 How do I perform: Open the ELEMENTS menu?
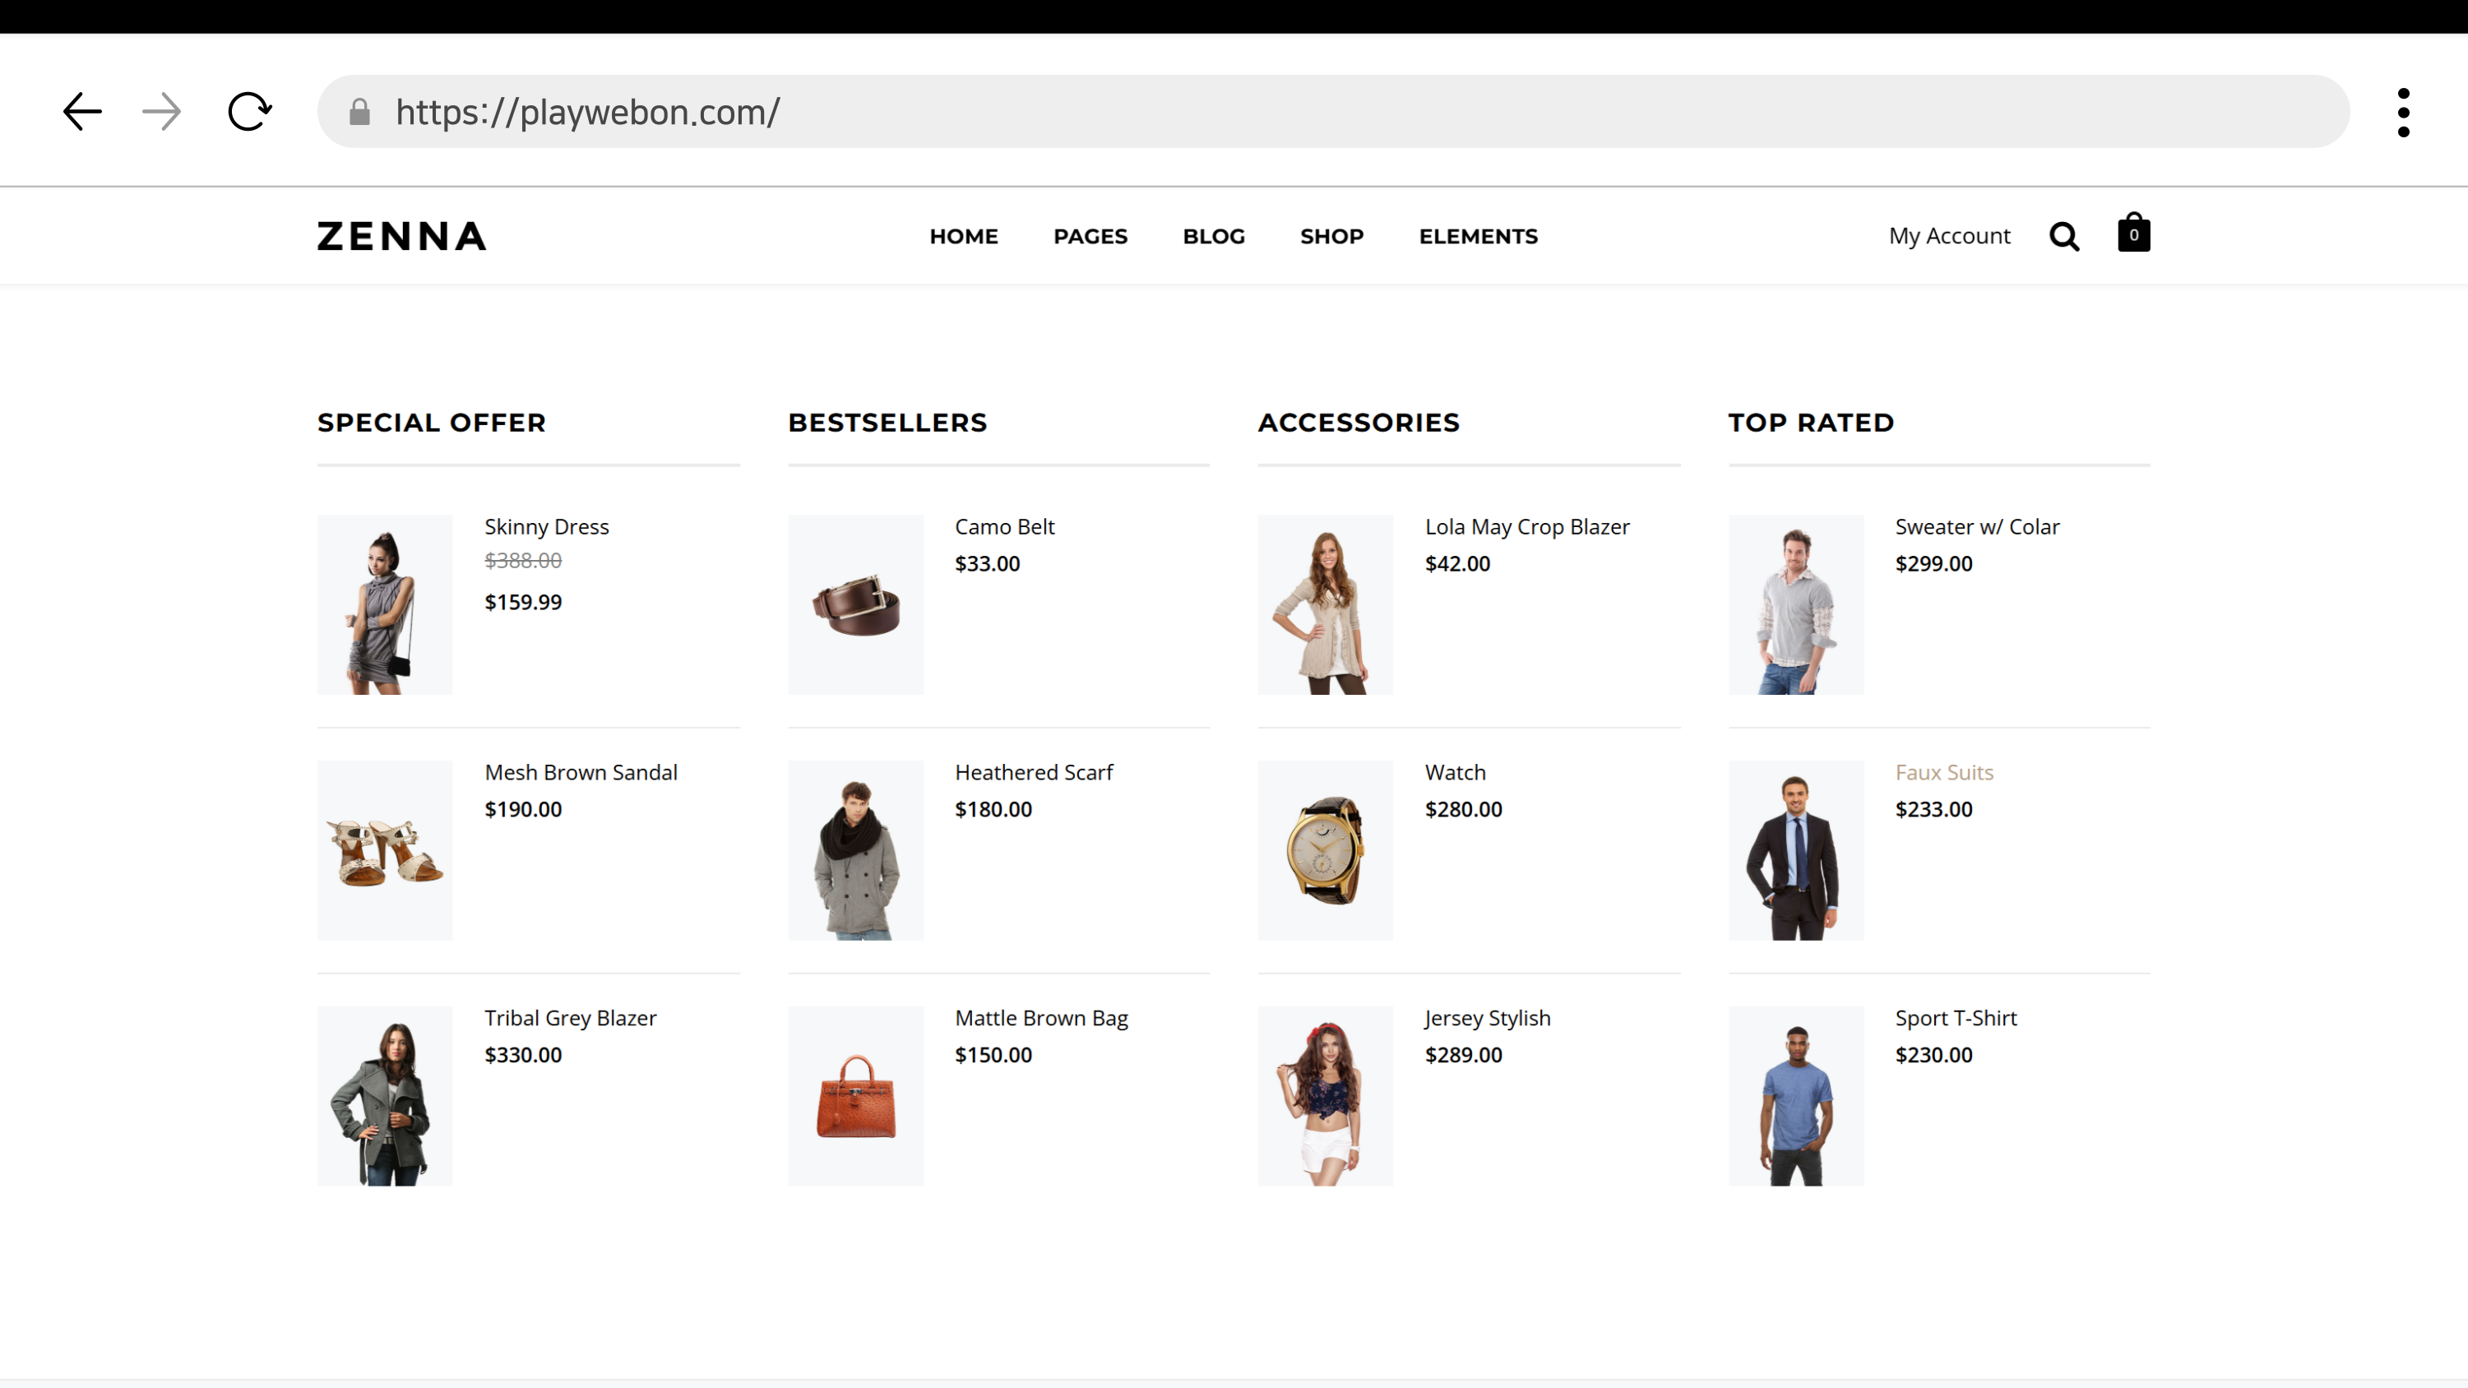click(x=1477, y=236)
